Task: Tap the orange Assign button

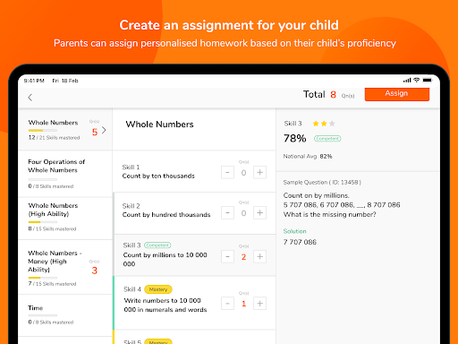Action: point(397,94)
